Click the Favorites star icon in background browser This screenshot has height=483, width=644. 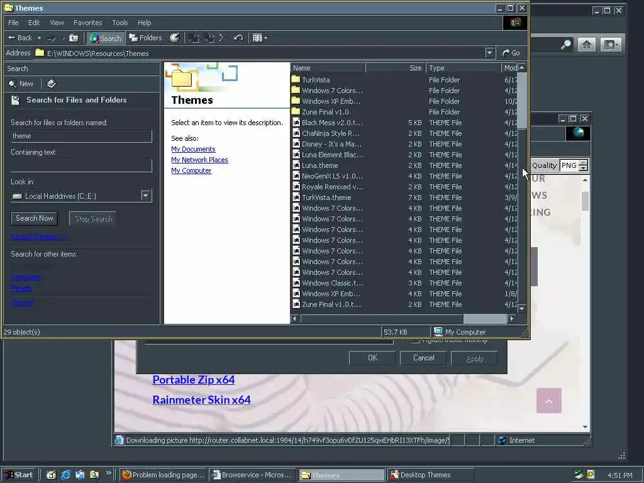tap(610, 45)
